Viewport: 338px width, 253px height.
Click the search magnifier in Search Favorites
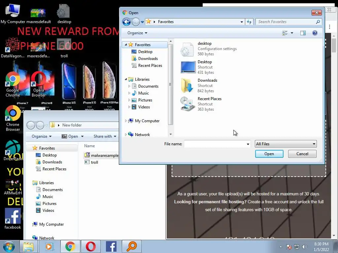[x=318, y=22]
